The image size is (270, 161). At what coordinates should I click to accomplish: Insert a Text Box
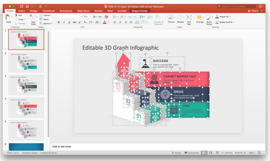point(189,18)
